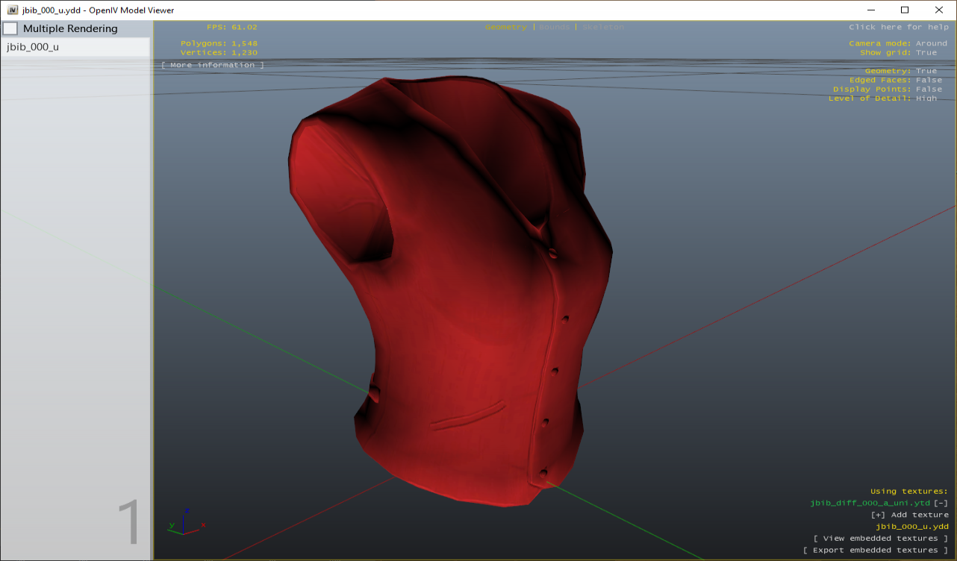Remove jbib_diff_000_a_uni.ytd with the [-] button
This screenshot has width=957, height=561.
point(941,503)
